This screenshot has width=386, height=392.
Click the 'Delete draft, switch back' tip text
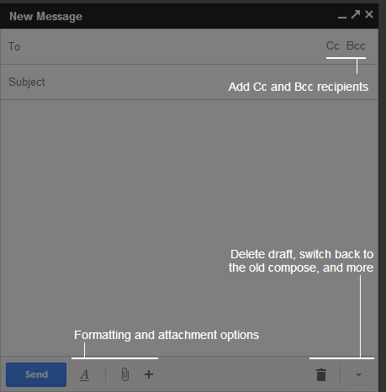[301, 261]
